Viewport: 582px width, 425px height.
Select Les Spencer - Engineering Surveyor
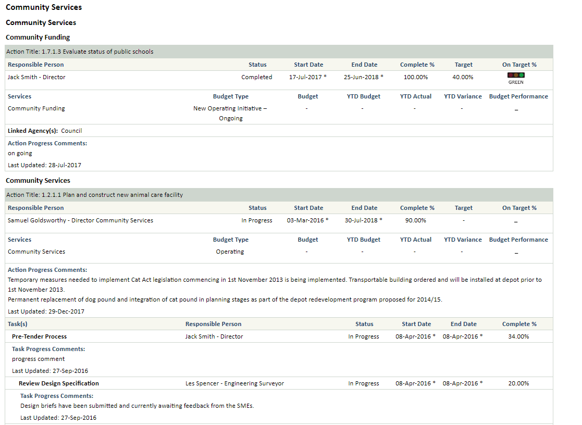(x=233, y=383)
